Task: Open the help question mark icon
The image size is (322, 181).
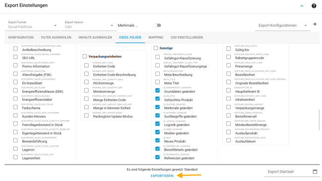Action: coord(314,6)
